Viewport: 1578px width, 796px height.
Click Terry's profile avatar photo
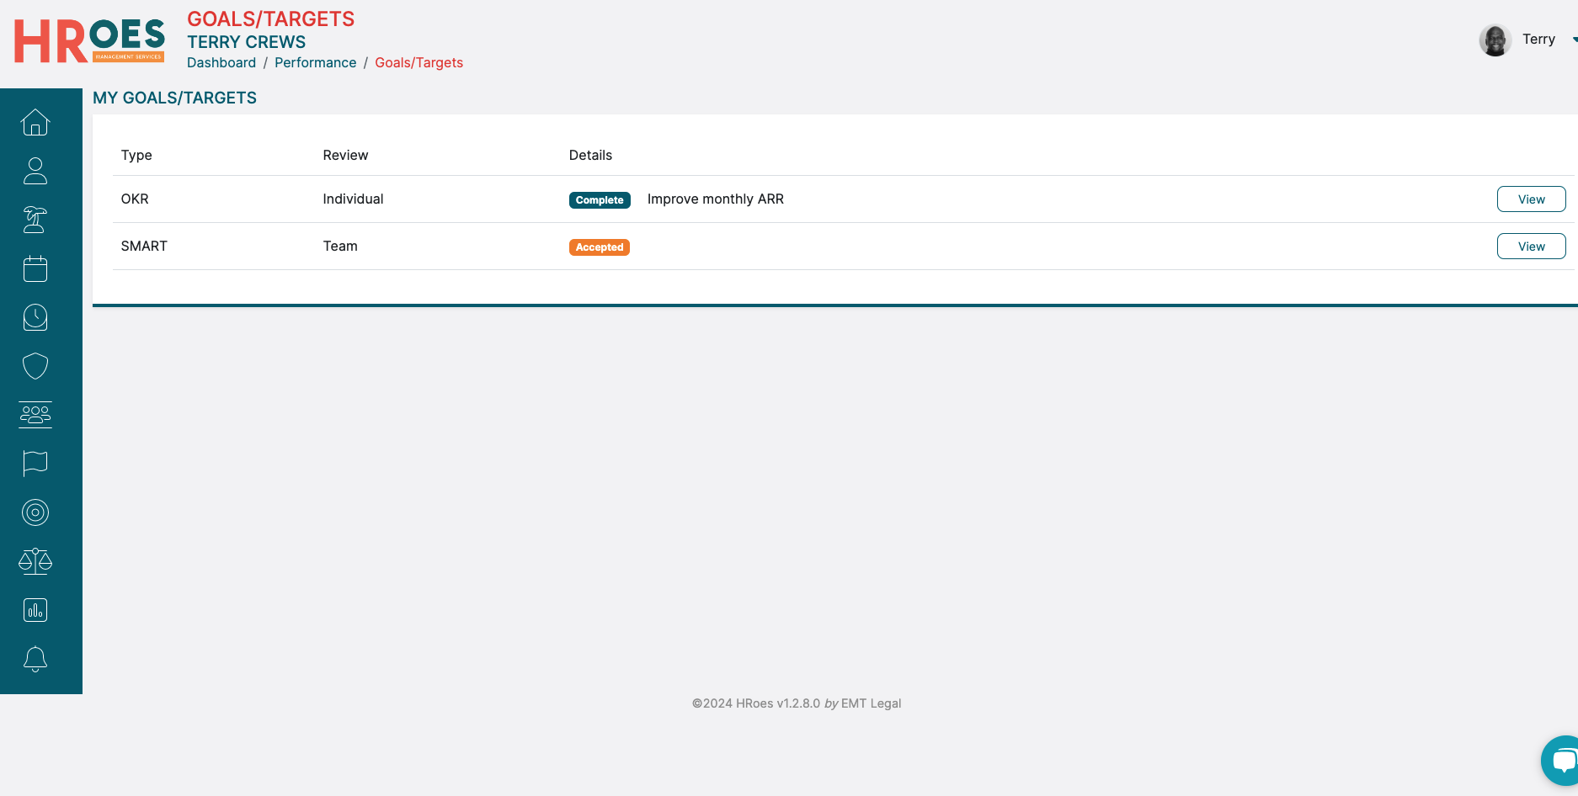pyautogui.click(x=1495, y=40)
